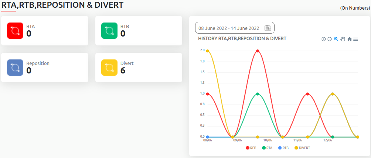Reset chart zoom with home icon
This screenshot has width=371, height=158.
[x=349, y=39]
